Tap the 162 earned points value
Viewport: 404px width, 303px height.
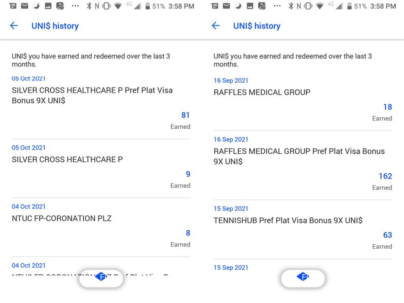click(385, 176)
